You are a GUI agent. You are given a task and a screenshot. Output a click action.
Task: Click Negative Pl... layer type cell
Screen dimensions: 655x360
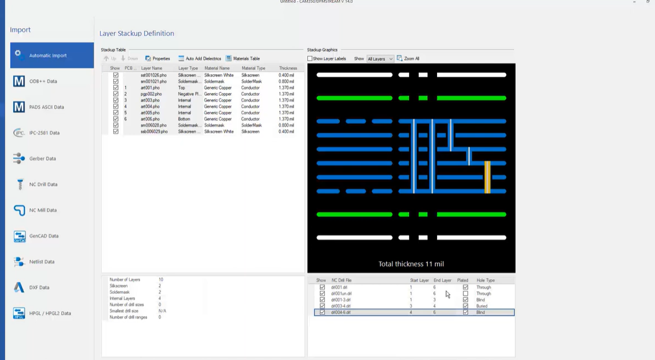[x=189, y=94]
